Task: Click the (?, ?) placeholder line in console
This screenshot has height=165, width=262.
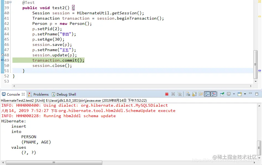Action: pyautogui.click(x=28, y=153)
